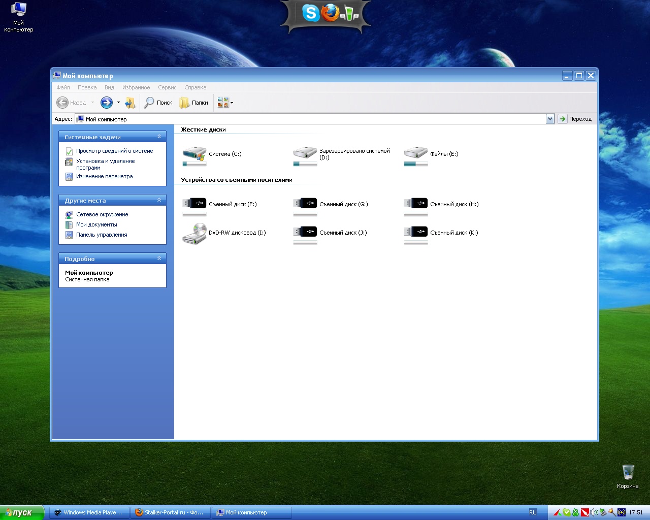650x520 pixels.
Task: Click the blue wireless signal tray icon
Action: (621, 512)
